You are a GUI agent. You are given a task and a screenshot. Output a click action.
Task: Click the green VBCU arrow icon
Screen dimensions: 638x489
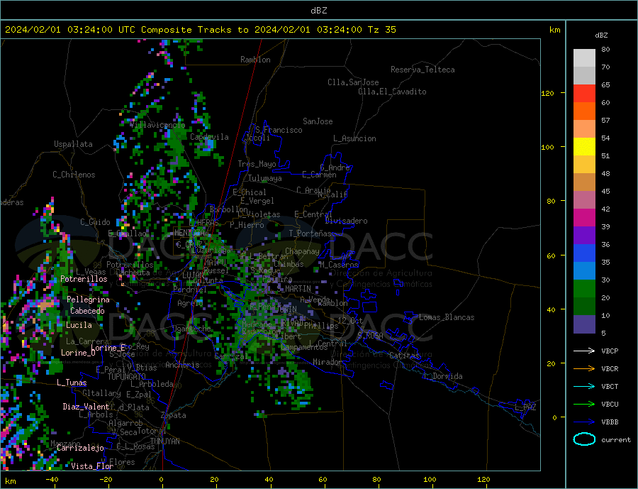point(584,404)
